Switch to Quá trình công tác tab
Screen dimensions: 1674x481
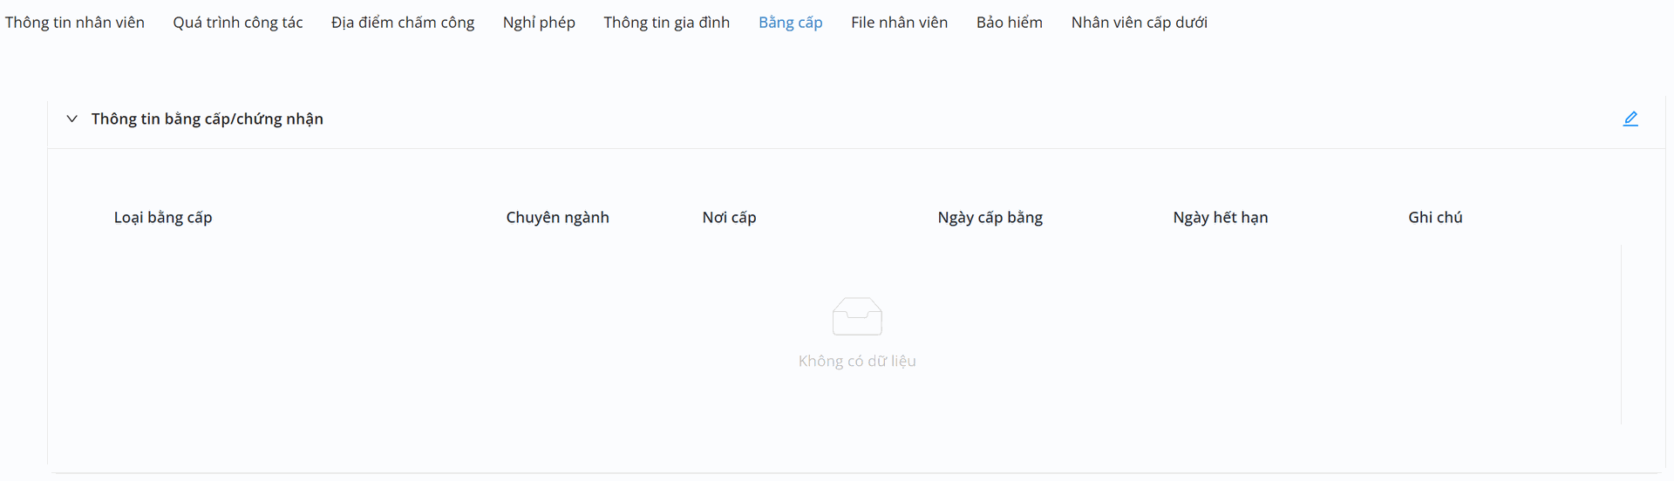[x=238, y=23]
